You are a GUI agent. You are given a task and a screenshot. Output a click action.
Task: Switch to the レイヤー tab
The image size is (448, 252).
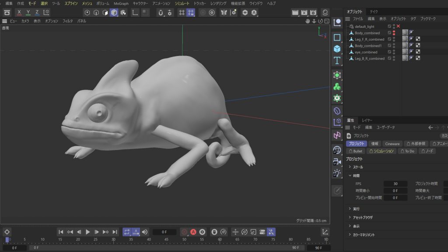coord(367,120)
